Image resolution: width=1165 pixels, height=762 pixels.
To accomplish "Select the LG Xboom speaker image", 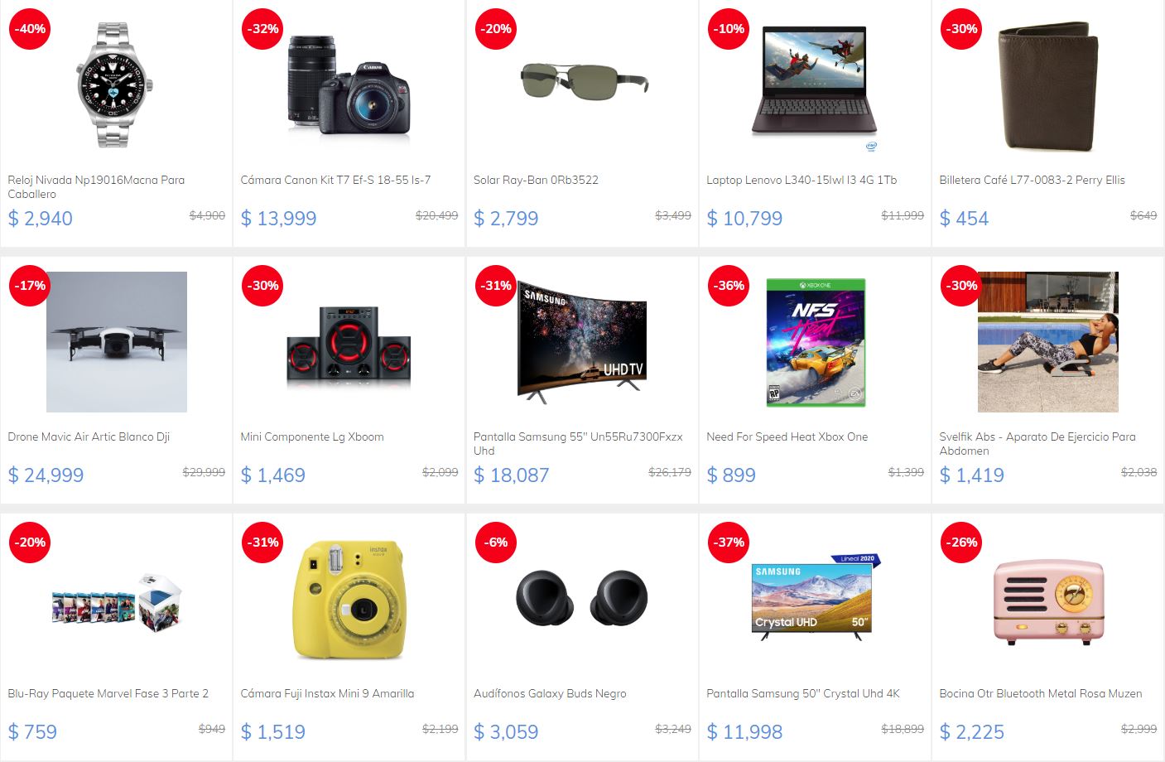I will 349,347.
